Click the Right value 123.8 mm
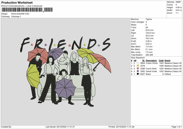The width and height of the screenshot is (183, 129). click(x=150, y=33)
